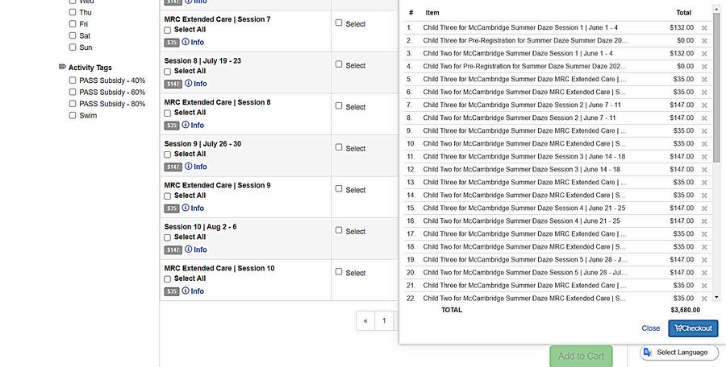The height and width of the screenshot is (367, 726).
Task: Enable PASS Subsidy - 80% tag filter
Action: 73,104
